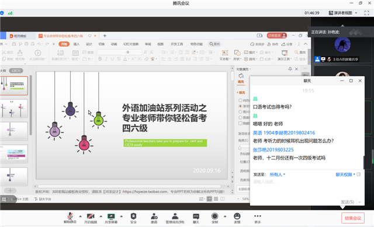
Task: Open the 发送至 所有人 recipient dropdown
Action: 277,174
